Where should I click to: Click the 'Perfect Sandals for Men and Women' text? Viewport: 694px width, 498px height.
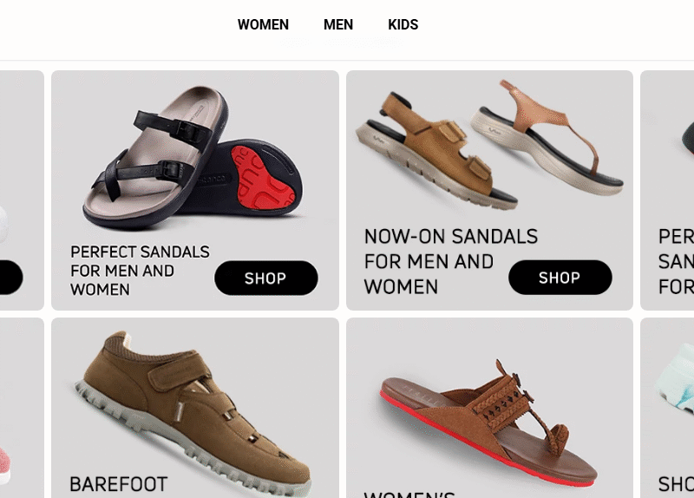pyautogui.click(x=140, y=271)
